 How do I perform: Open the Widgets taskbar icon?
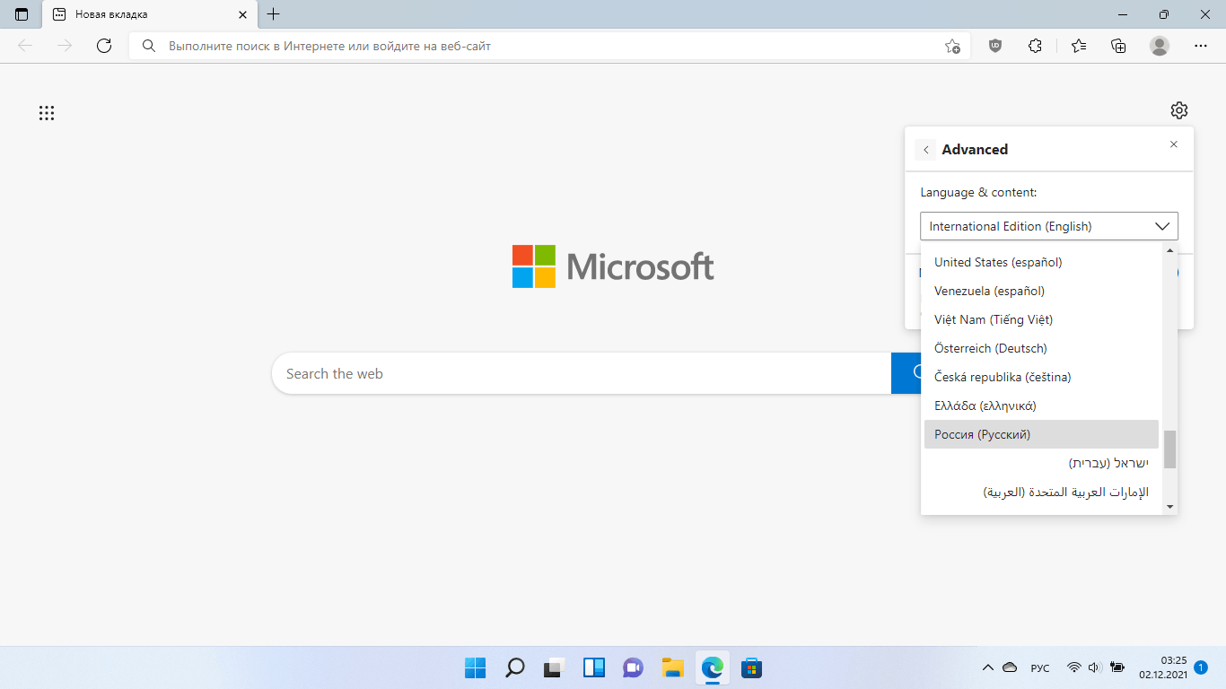(x=593, y=667)
